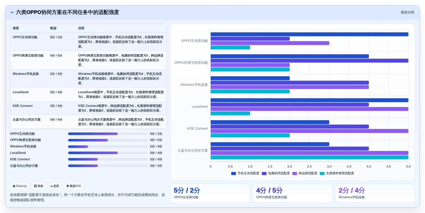Screen dimensions: 425x213
Task: Select the LocalSend table row name
Action: 20,92
